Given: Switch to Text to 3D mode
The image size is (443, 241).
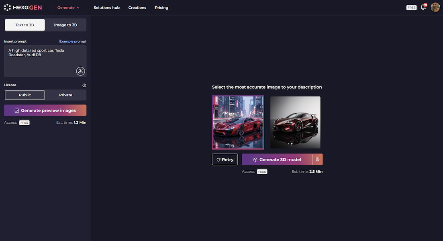Looking at the screenshot, I should pos(25,25).
